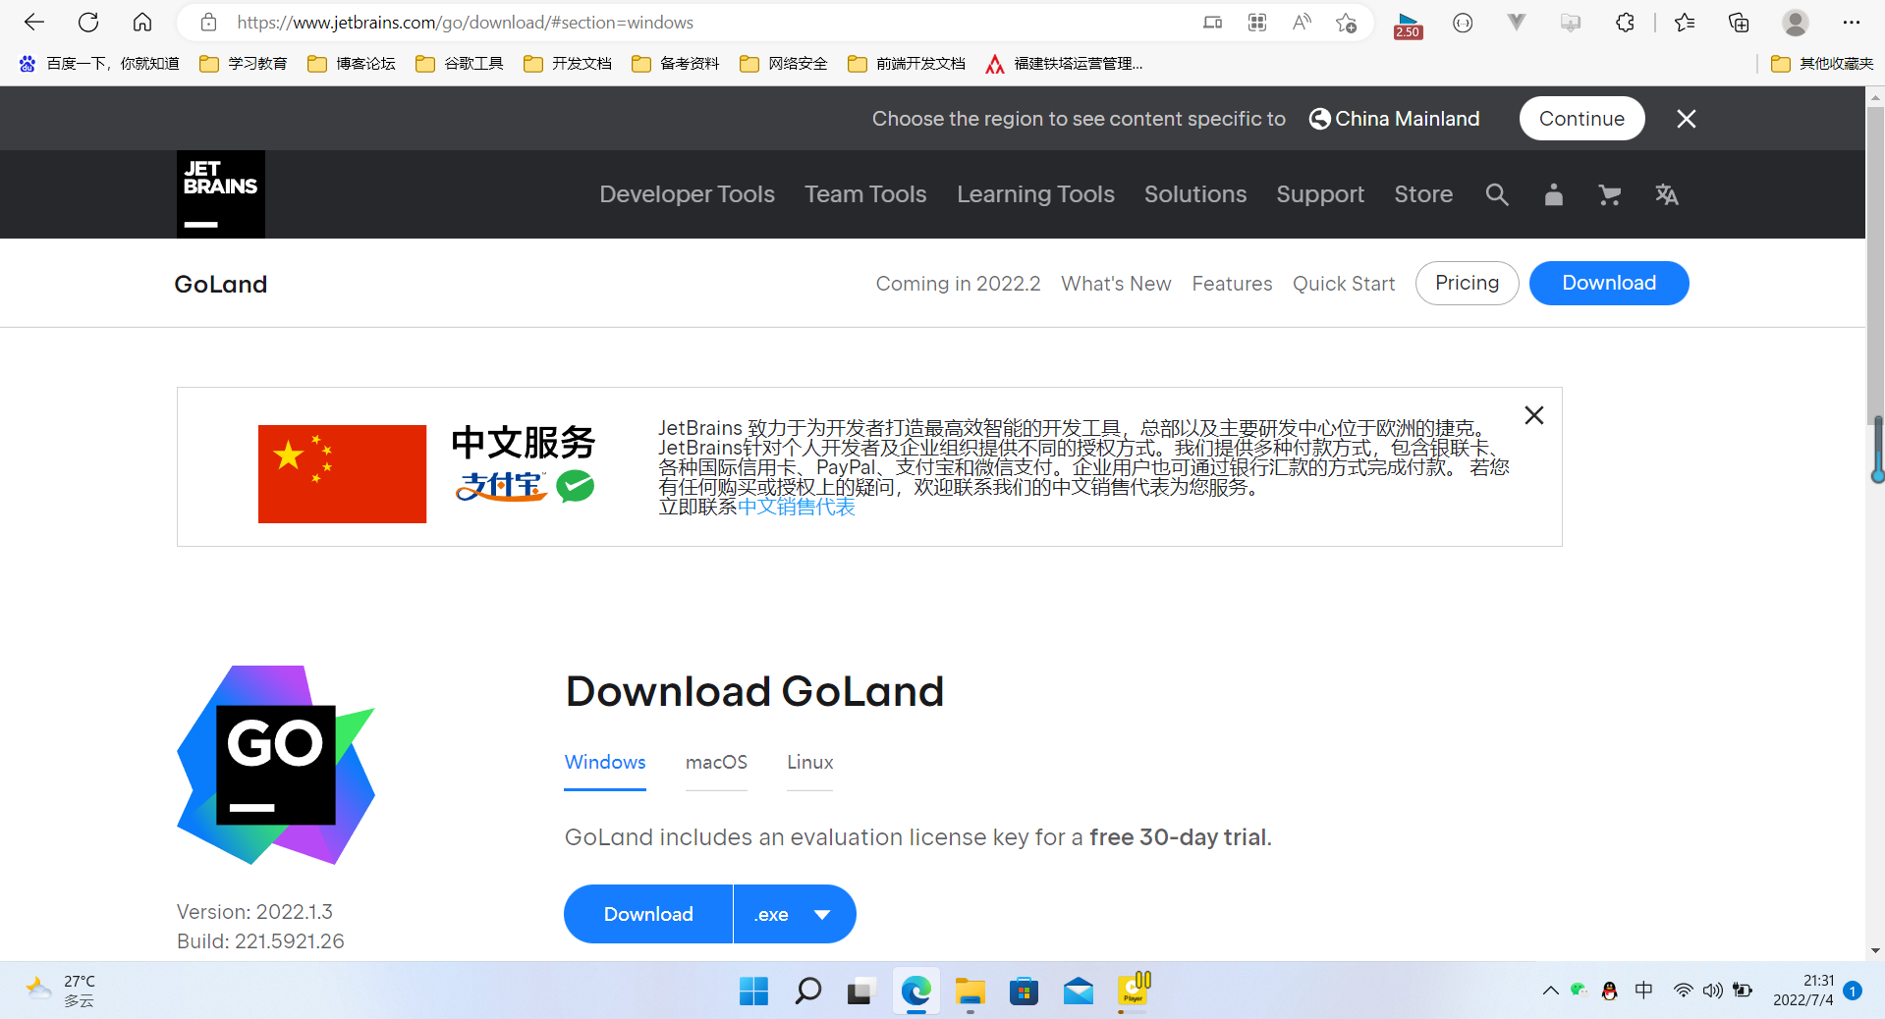
Task: Click Continue in region banner
Action: point(1581,119)
